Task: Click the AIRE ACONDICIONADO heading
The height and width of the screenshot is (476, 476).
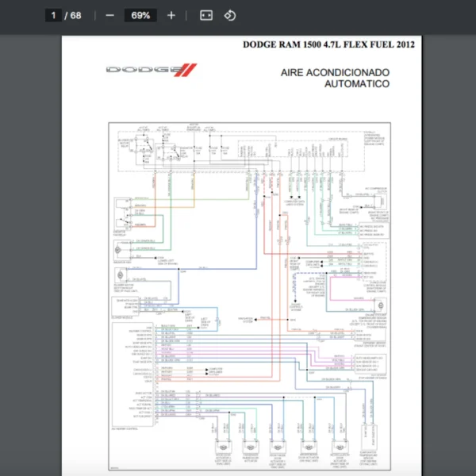Action: [x=335, y=72]
